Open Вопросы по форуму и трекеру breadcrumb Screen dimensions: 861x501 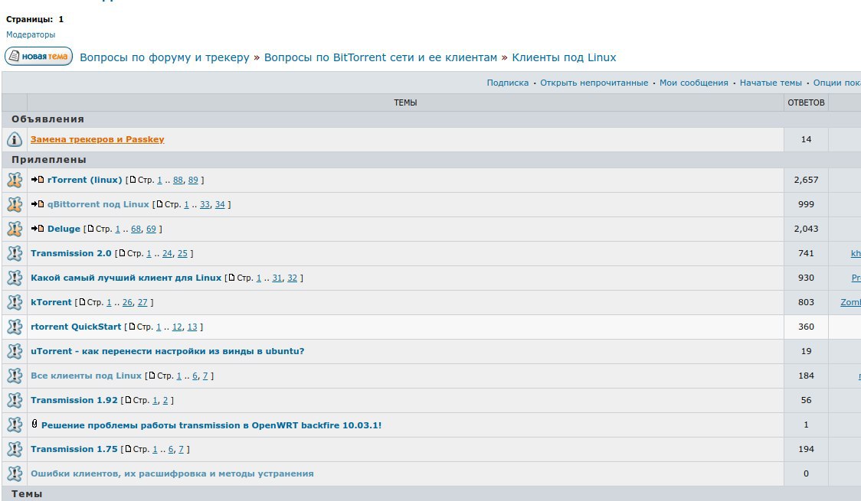pos(164,57)
